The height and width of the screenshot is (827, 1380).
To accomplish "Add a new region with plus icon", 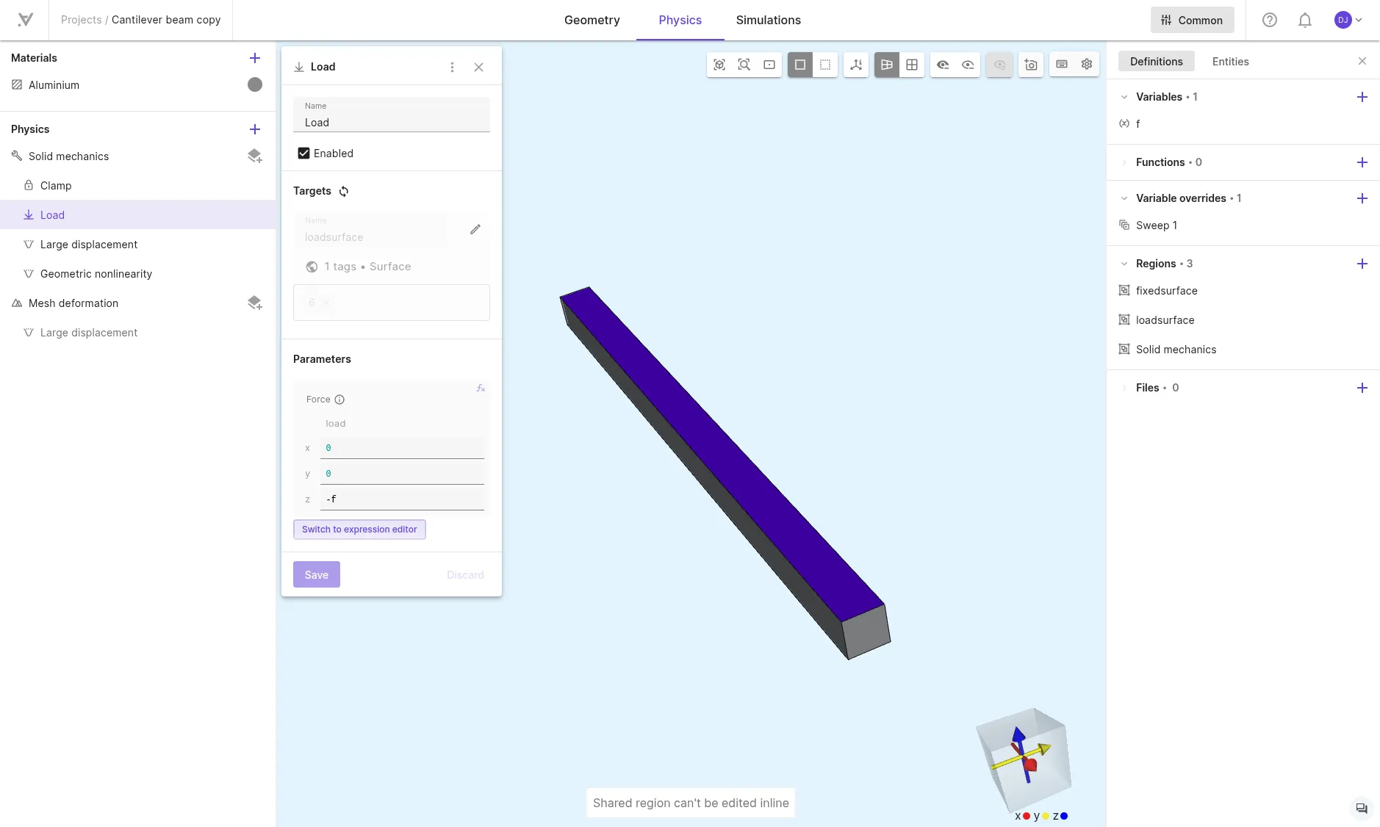I will tap(1362, 264).
